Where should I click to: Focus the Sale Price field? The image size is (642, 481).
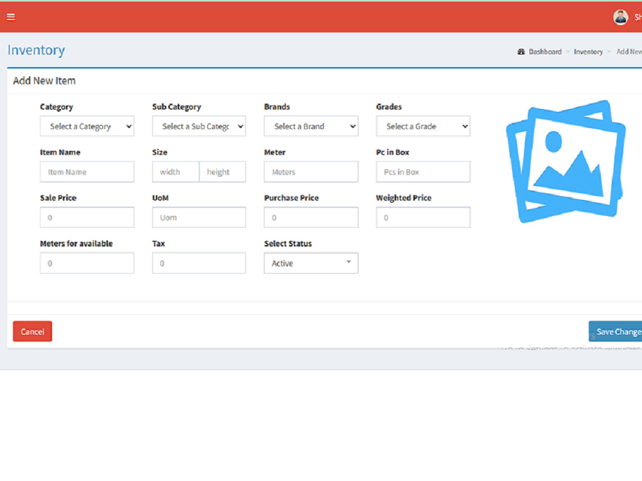(x=87, y=217)
